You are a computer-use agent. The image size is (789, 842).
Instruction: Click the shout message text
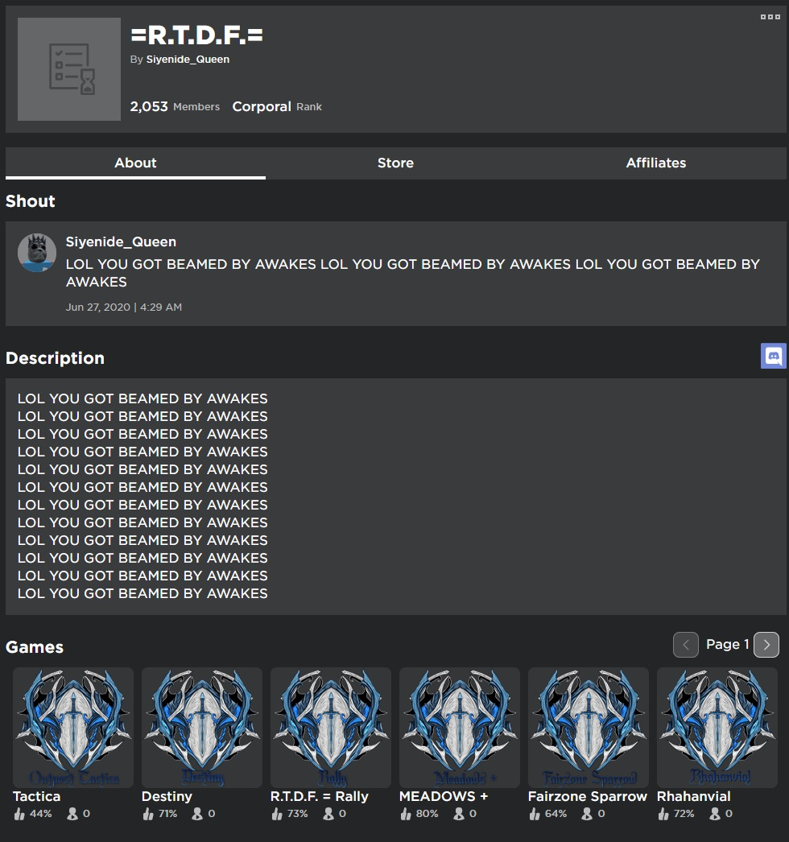(x=412, y=273)
